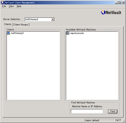The width and height of the screenshot is (126, 123).
Task: Click the resize grip in the window corner
Action: 124,121
